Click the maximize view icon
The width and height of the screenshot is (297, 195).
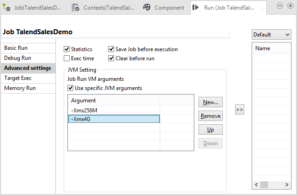tap(290, 6)
